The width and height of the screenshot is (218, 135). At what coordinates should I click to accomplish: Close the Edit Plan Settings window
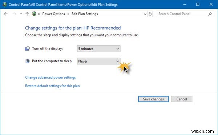coord(211,4)
